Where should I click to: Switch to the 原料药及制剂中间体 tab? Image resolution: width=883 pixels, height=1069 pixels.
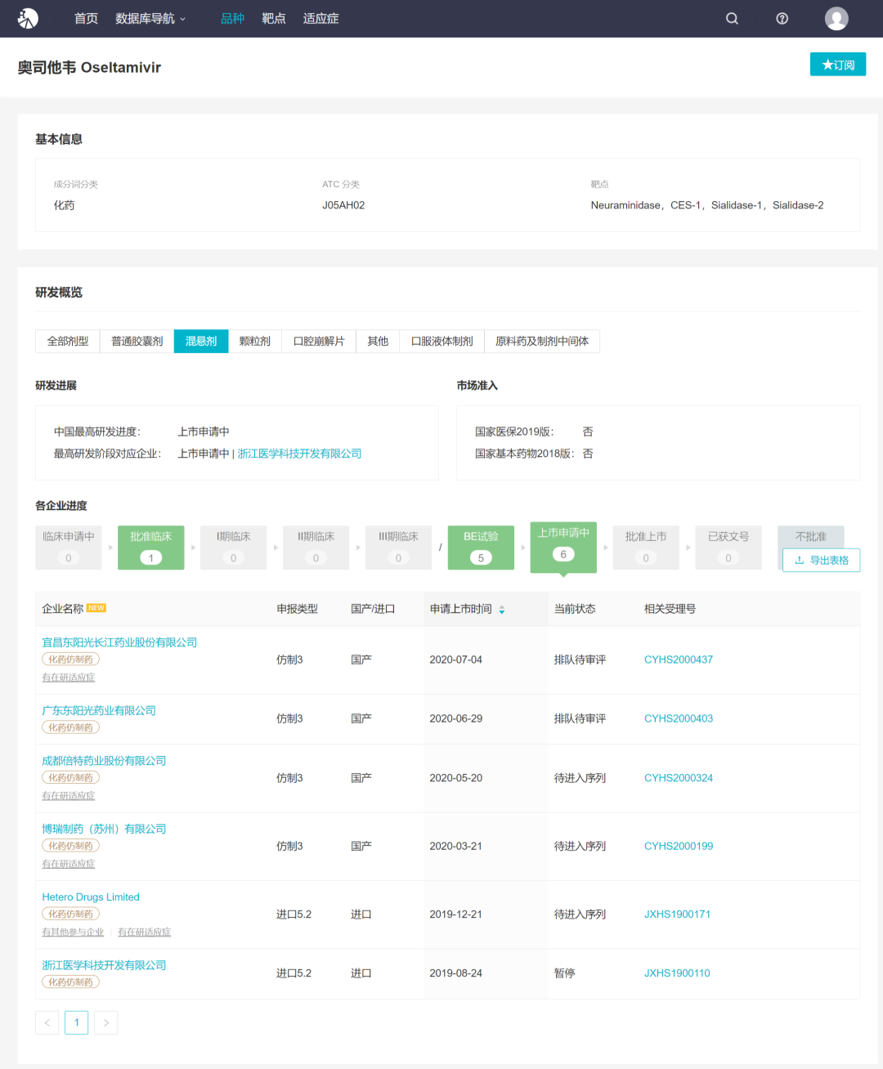click(542, 341)
